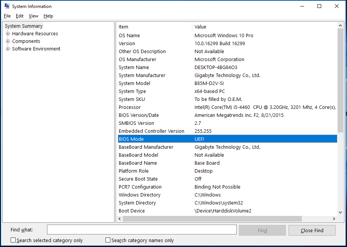Select the Other OS Description row
347x247 pixels.
[x=227, y=51]
